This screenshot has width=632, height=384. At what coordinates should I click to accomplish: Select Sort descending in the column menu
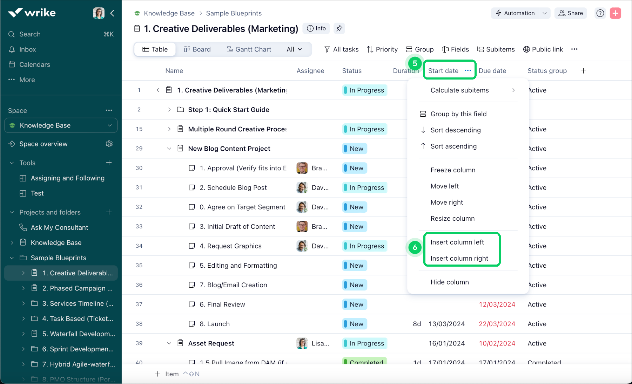[456, 130]
